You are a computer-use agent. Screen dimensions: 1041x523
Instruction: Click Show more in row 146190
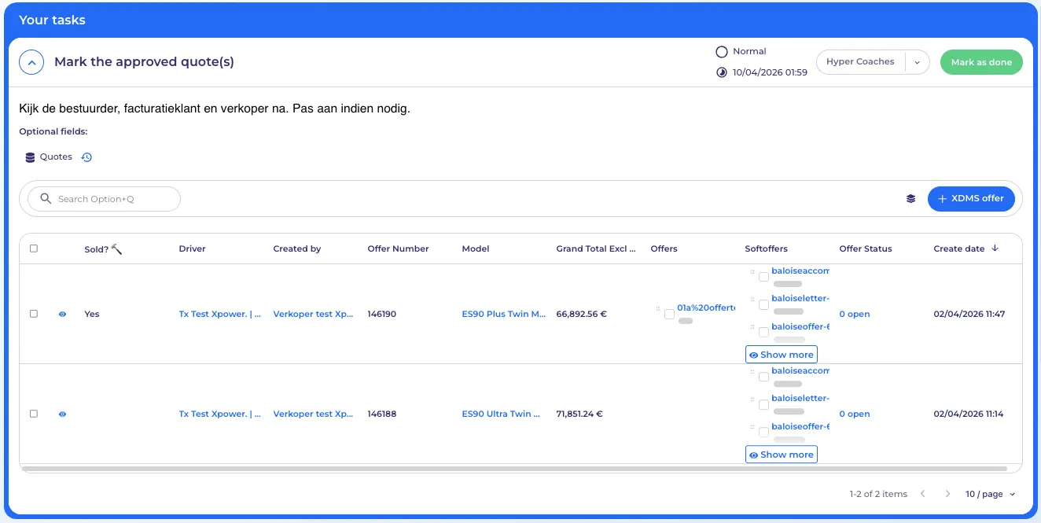point(782,355)
